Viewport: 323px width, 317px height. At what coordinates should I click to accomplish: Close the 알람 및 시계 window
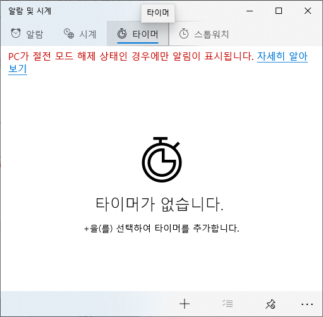click(308, 11)
